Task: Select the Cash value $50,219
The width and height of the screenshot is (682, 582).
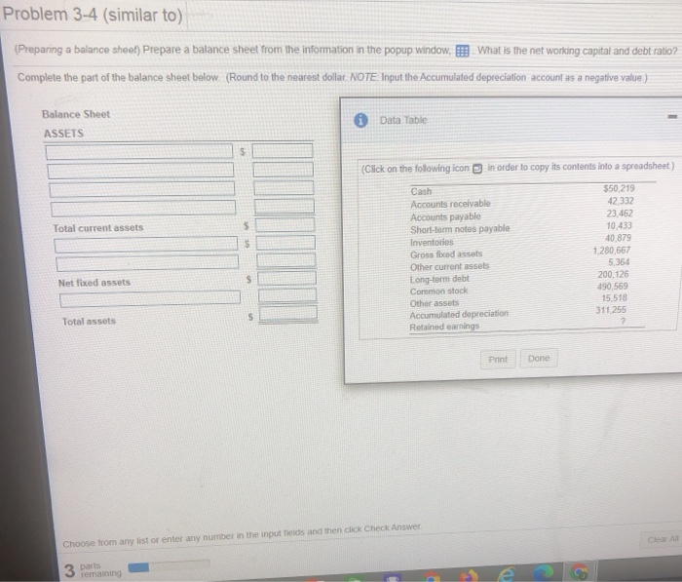Action: pos(619,188)
